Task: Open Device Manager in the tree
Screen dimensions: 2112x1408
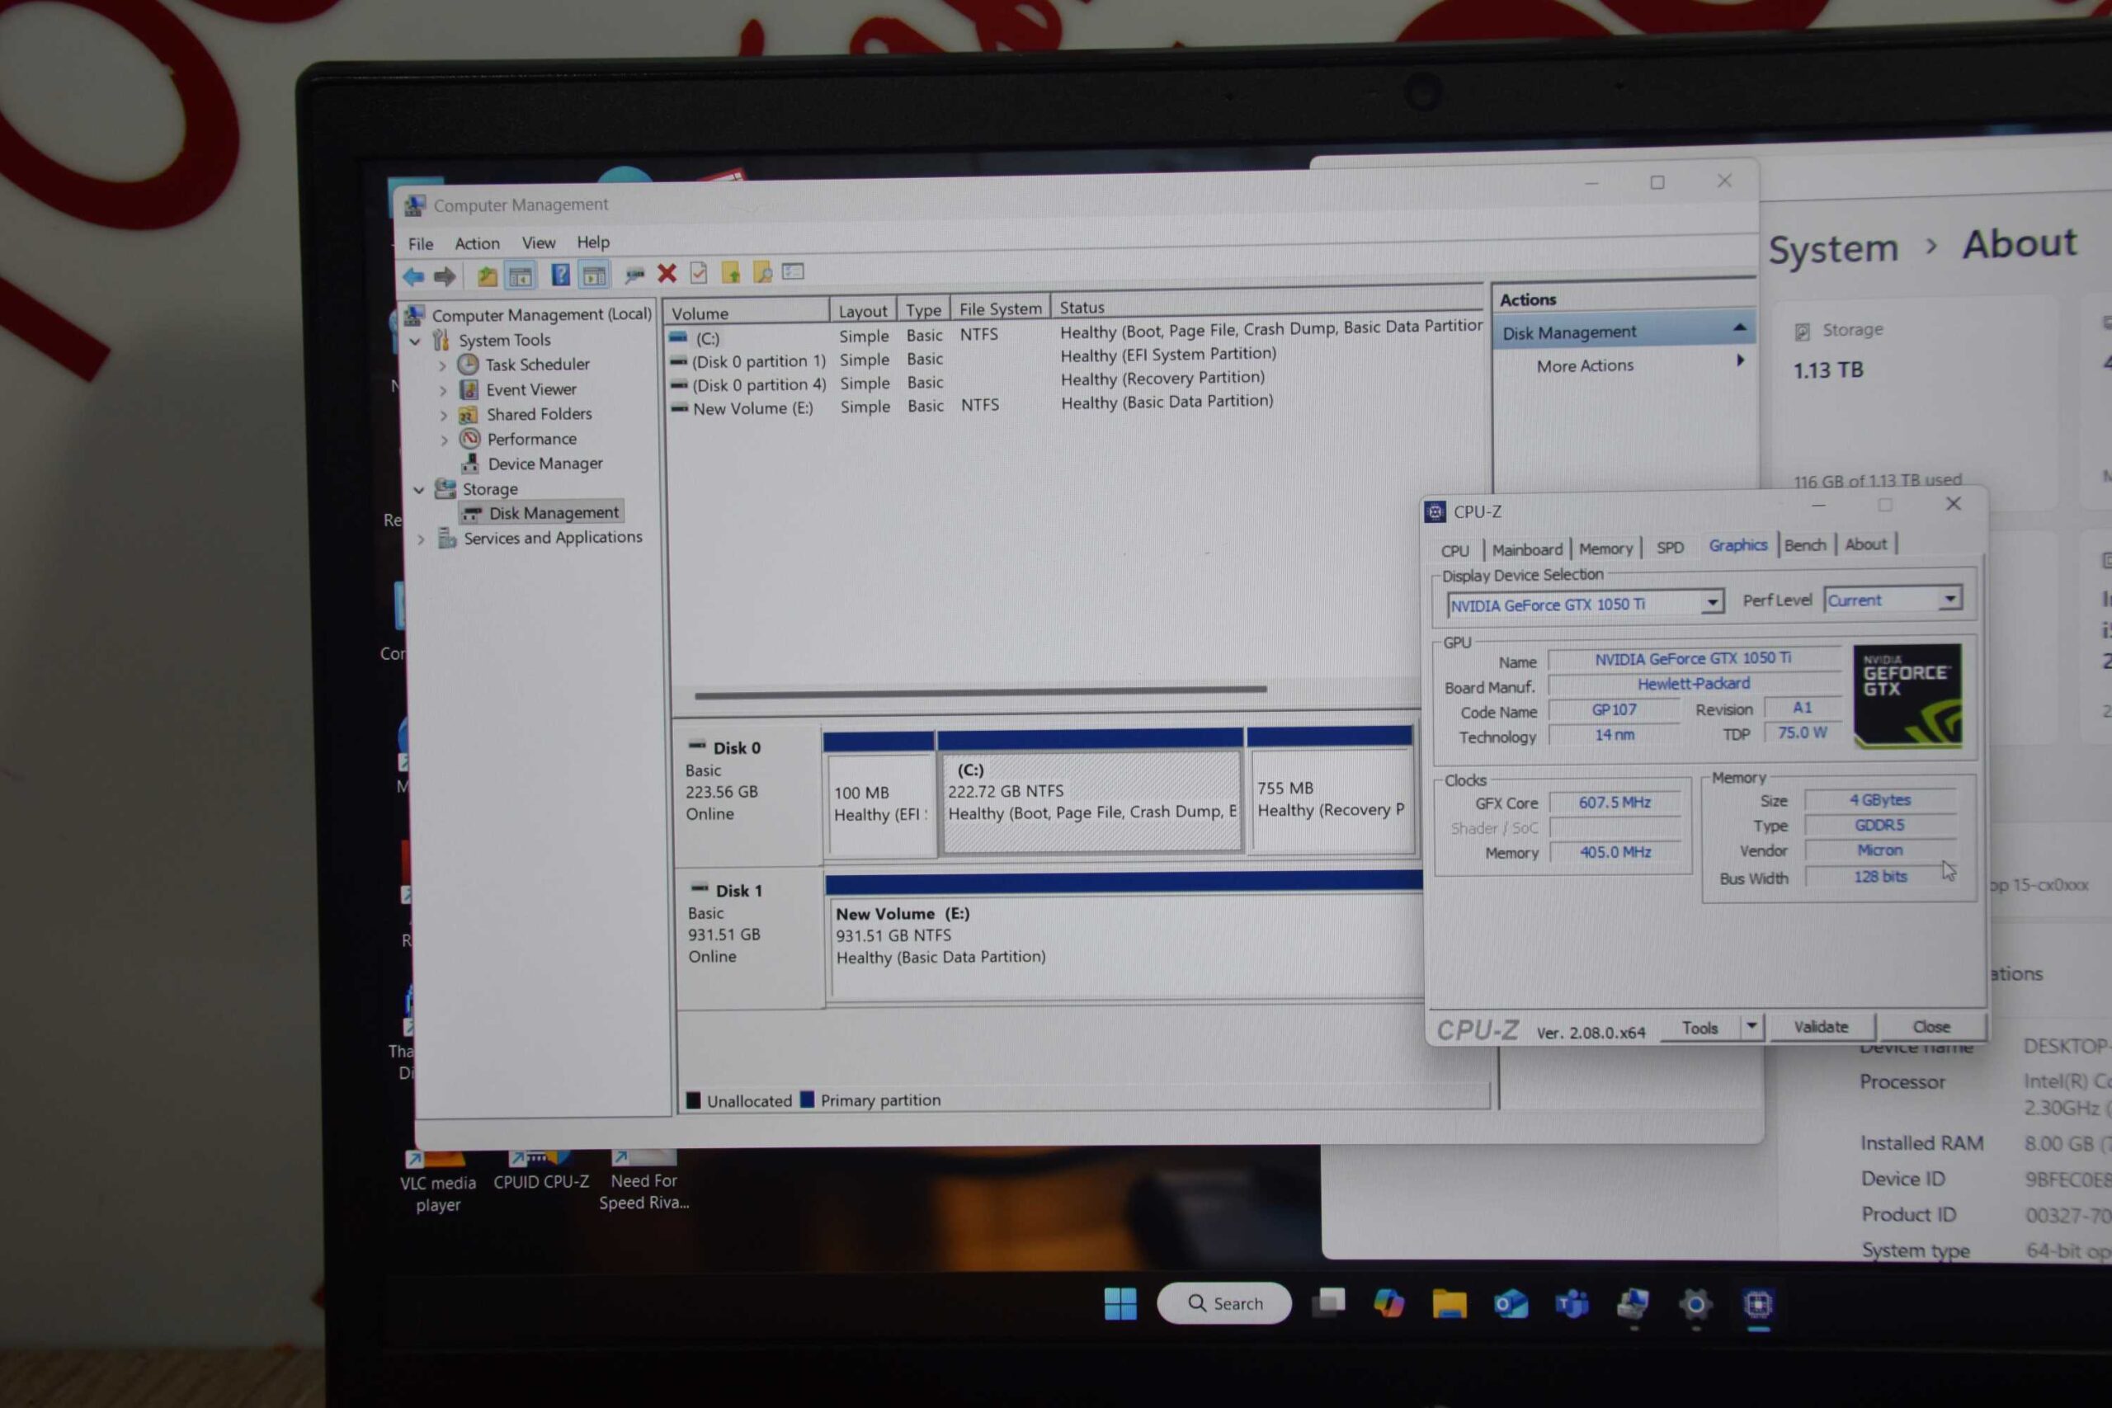Action: point(544,464)
